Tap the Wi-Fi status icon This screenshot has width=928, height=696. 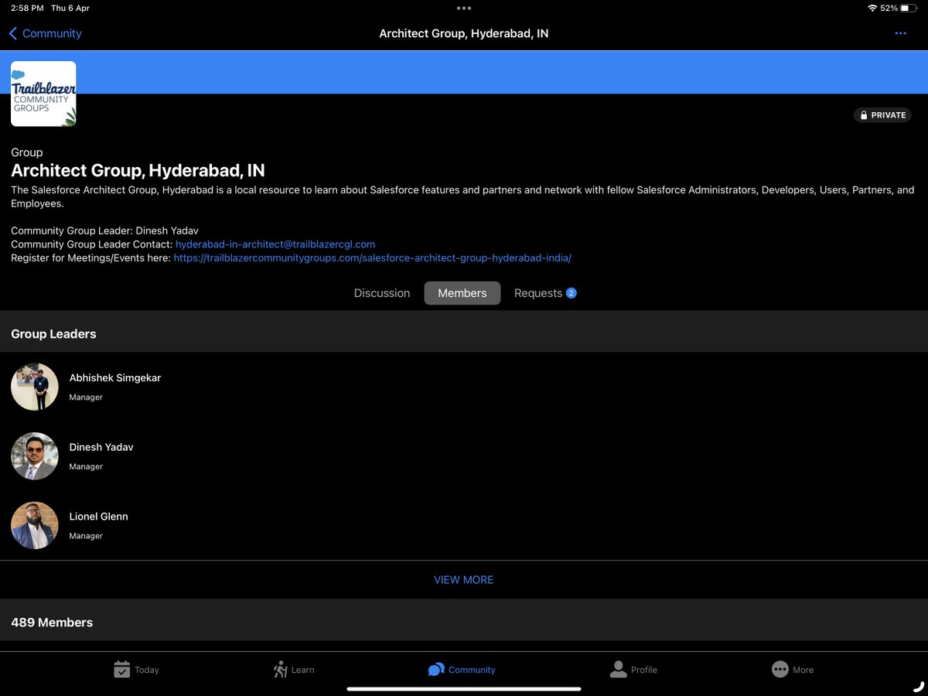click(x=872, y=8)
